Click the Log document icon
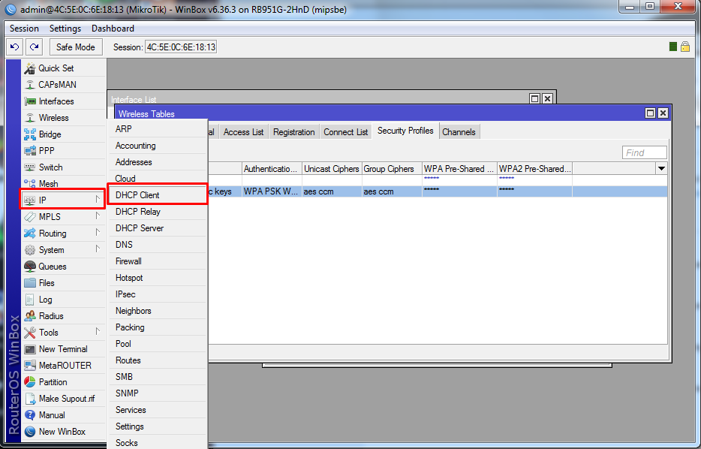Screen dimensions: 701x449 point(30,300)
